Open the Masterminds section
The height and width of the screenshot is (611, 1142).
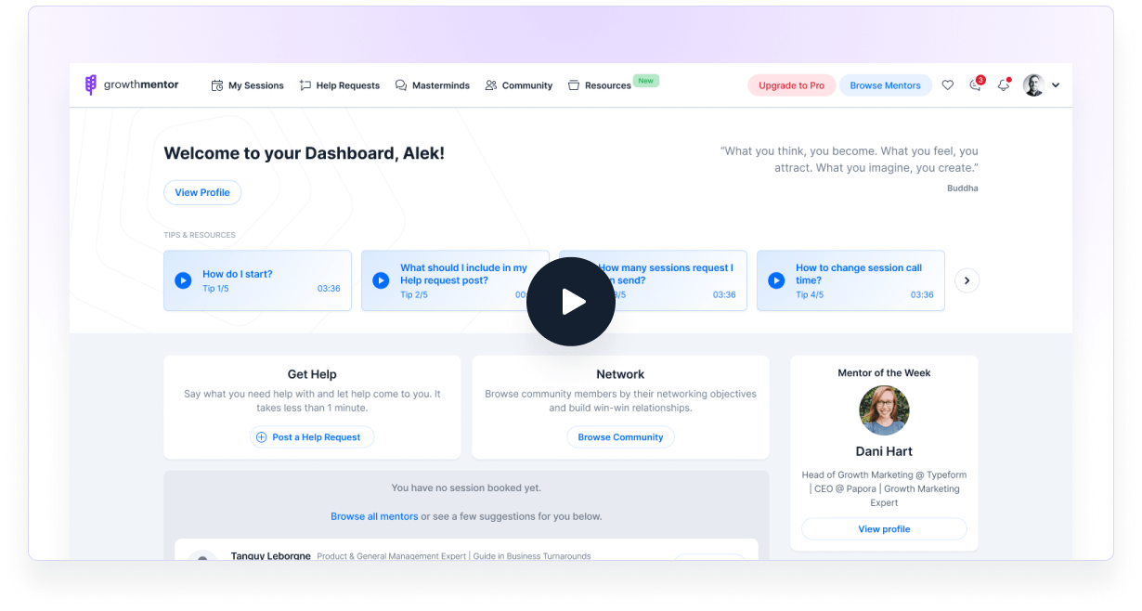pos(432,85)
